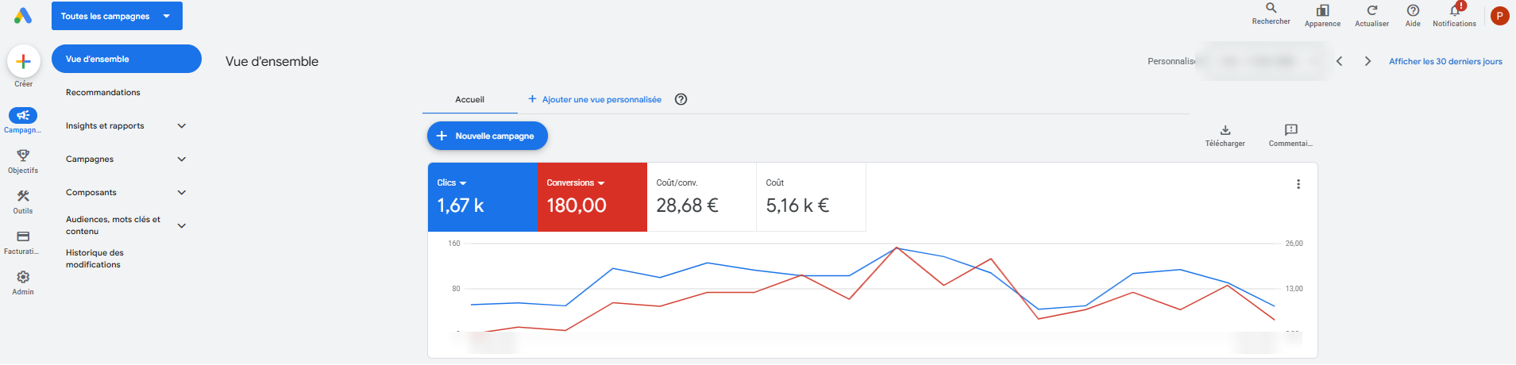The image size is (1516, 365).
Task: Click the 26,00 right axis label
Action: click(x=1294, y=244)
